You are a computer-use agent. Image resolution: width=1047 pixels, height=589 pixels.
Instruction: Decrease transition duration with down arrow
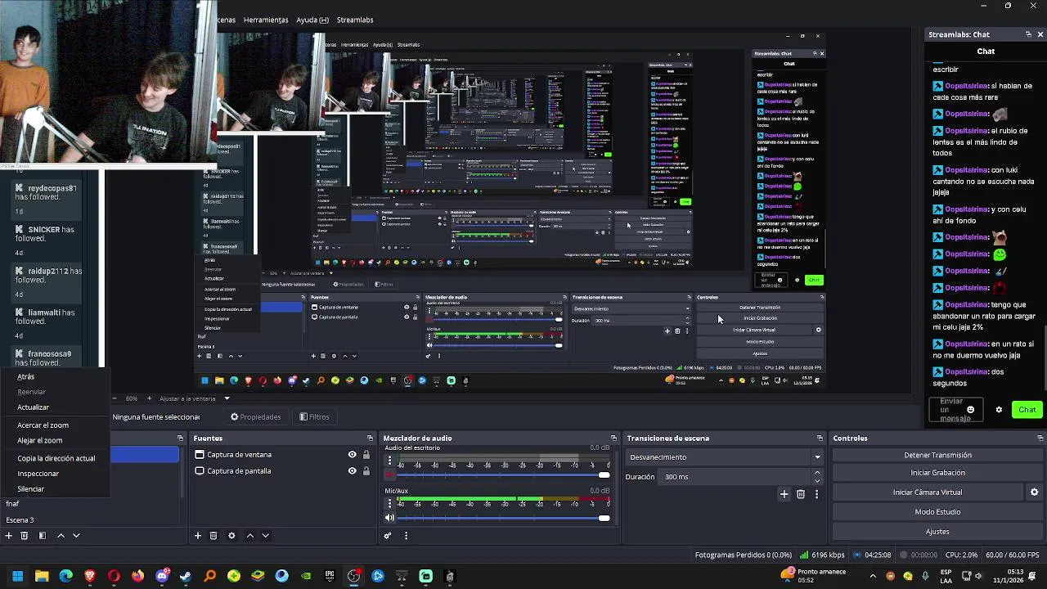[816, 480]
